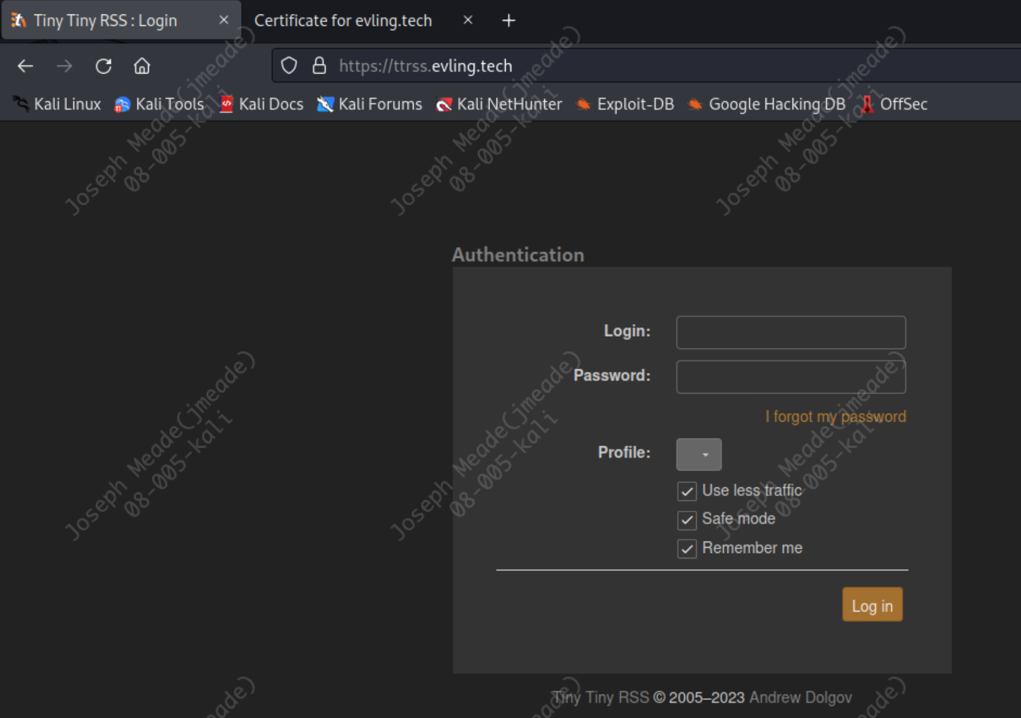Open the Kali Tools bookmark
The image size is (1021, 718).
[x=160, y=104]
